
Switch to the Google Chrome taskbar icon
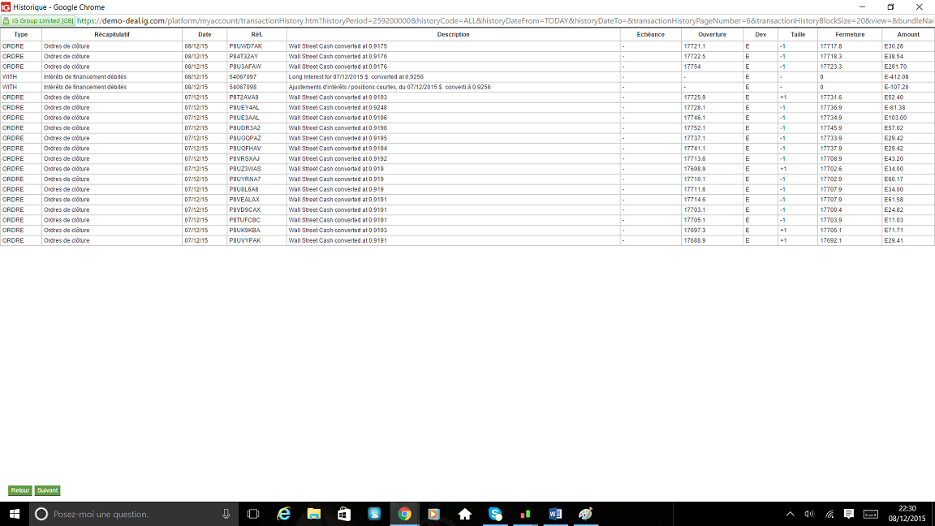404,514
